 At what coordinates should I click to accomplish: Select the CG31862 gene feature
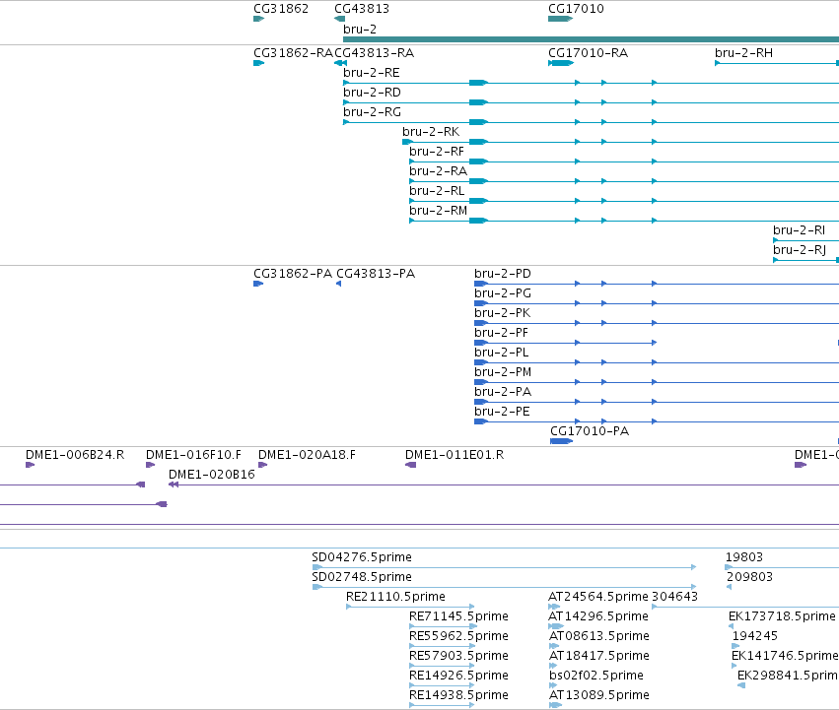(259, 19)
